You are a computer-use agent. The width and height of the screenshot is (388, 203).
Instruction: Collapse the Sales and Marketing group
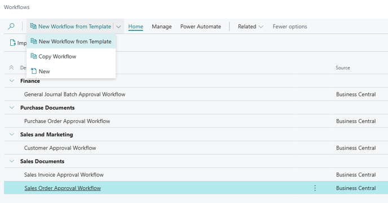(12, 134)
